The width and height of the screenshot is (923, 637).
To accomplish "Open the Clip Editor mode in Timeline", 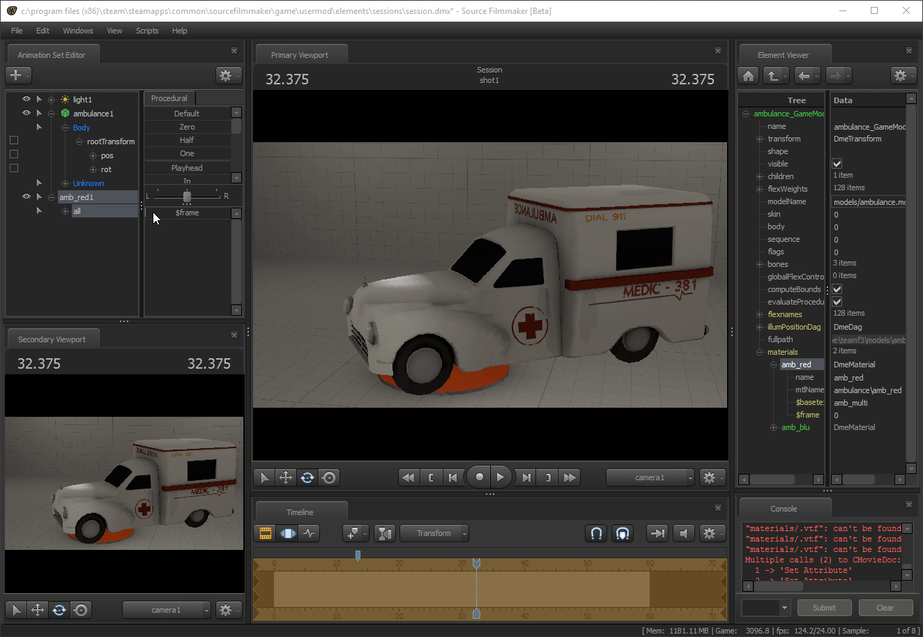I will (266, 533).
